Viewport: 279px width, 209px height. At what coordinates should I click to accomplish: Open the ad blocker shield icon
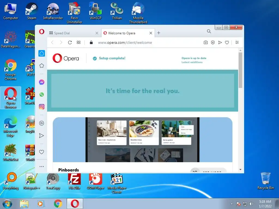click(213, 42)
